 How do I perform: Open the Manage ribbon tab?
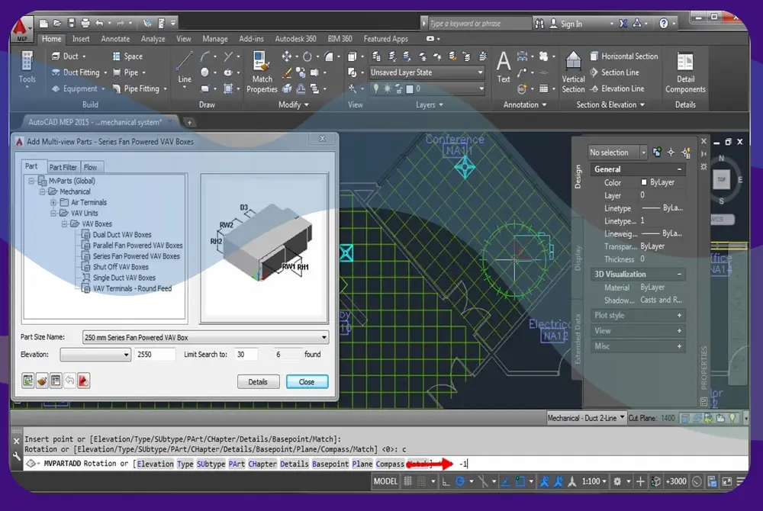[x=214, y=39]
